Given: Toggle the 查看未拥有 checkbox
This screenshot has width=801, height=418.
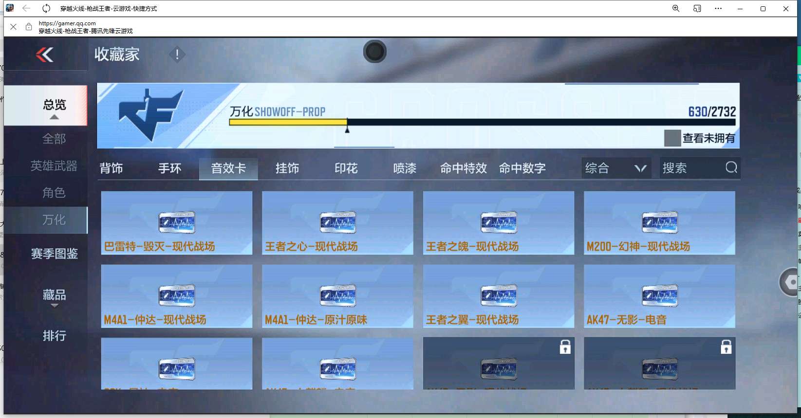Looking at the screenshot, I should coord(672,138).
